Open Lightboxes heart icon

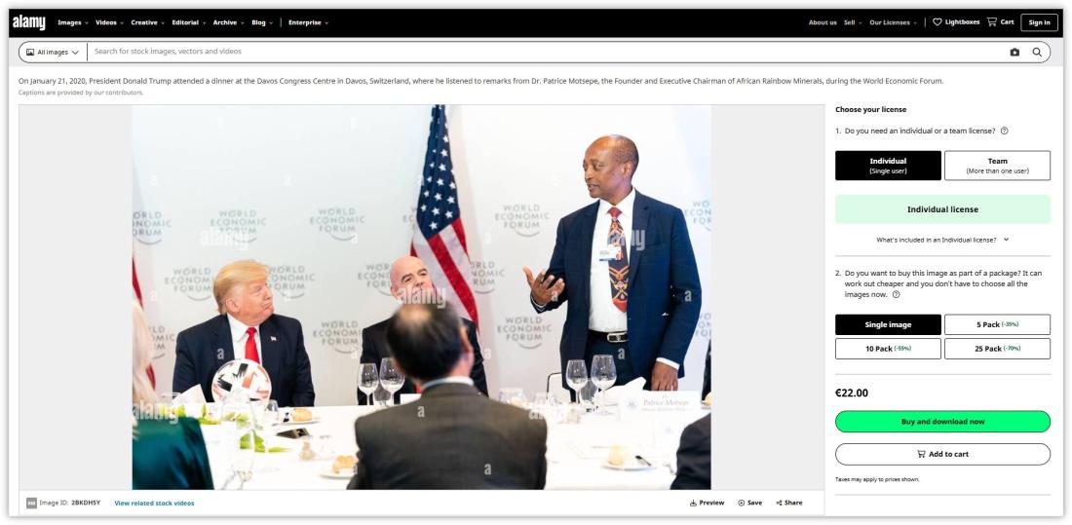tap(938, 21)
